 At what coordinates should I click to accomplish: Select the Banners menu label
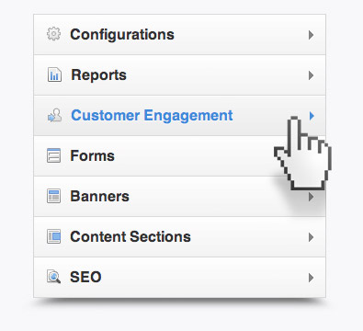click(99, 196)
